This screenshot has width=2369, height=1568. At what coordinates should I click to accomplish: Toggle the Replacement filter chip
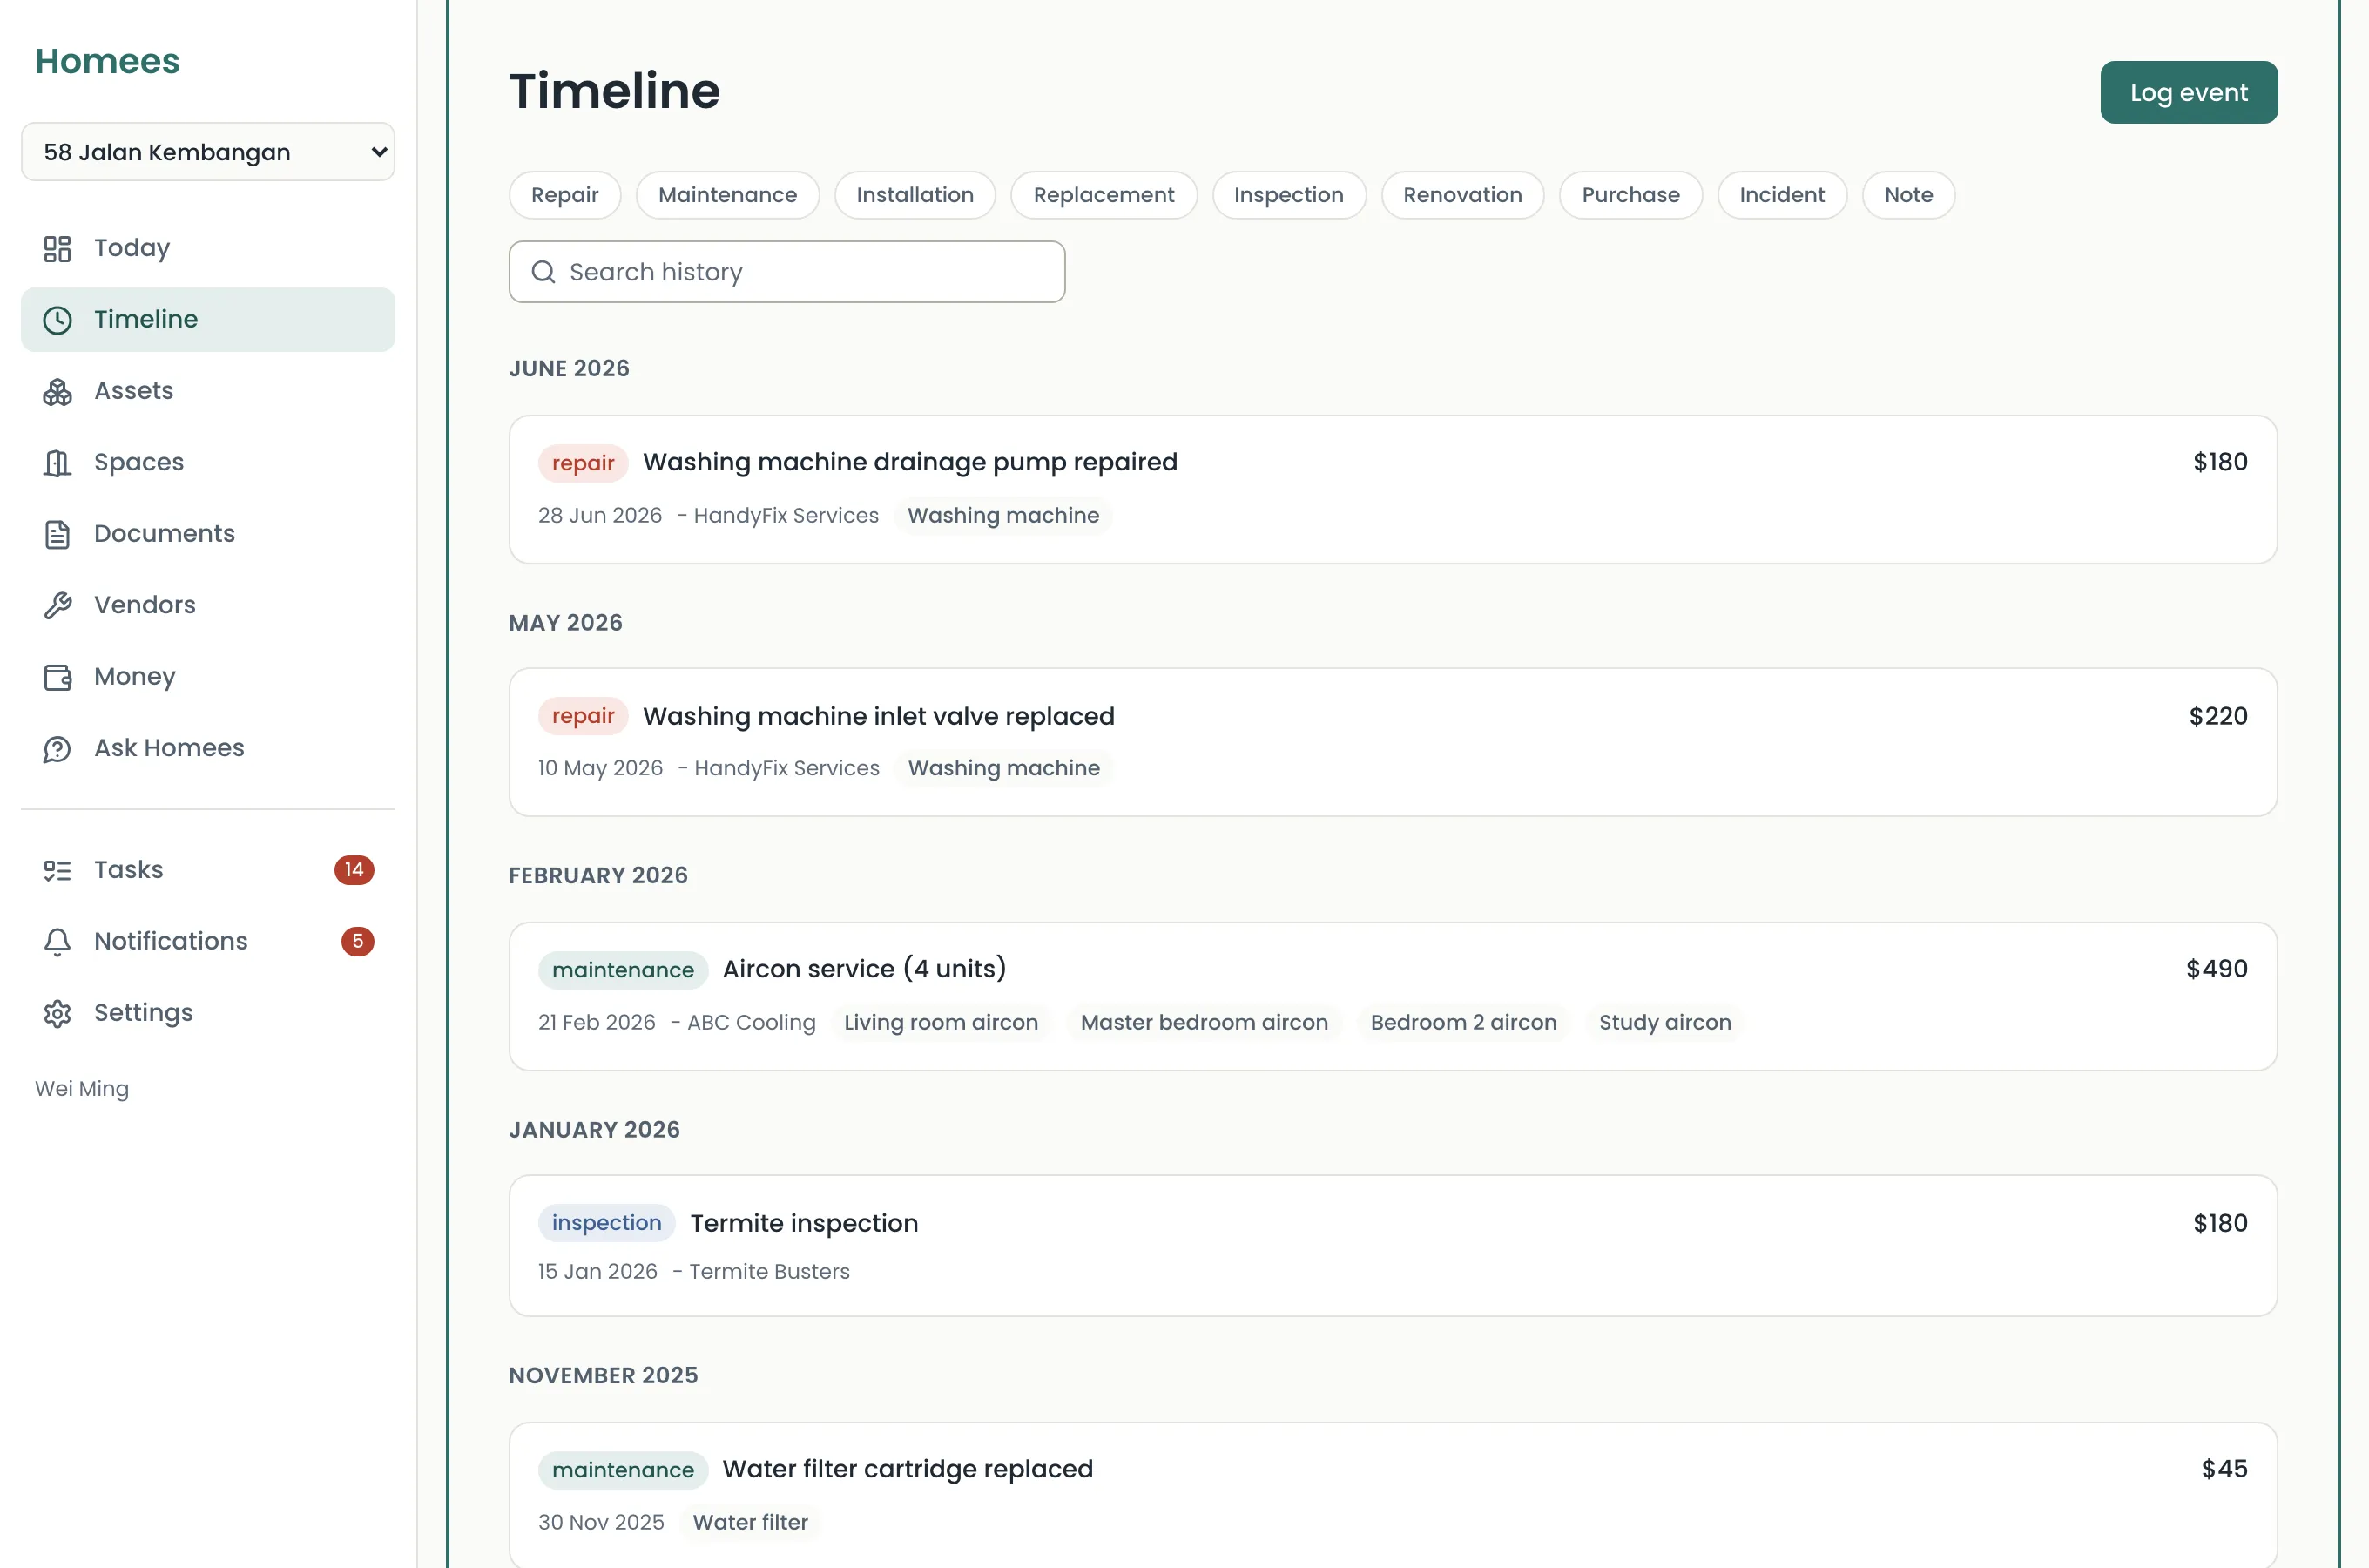point(1104,195)
